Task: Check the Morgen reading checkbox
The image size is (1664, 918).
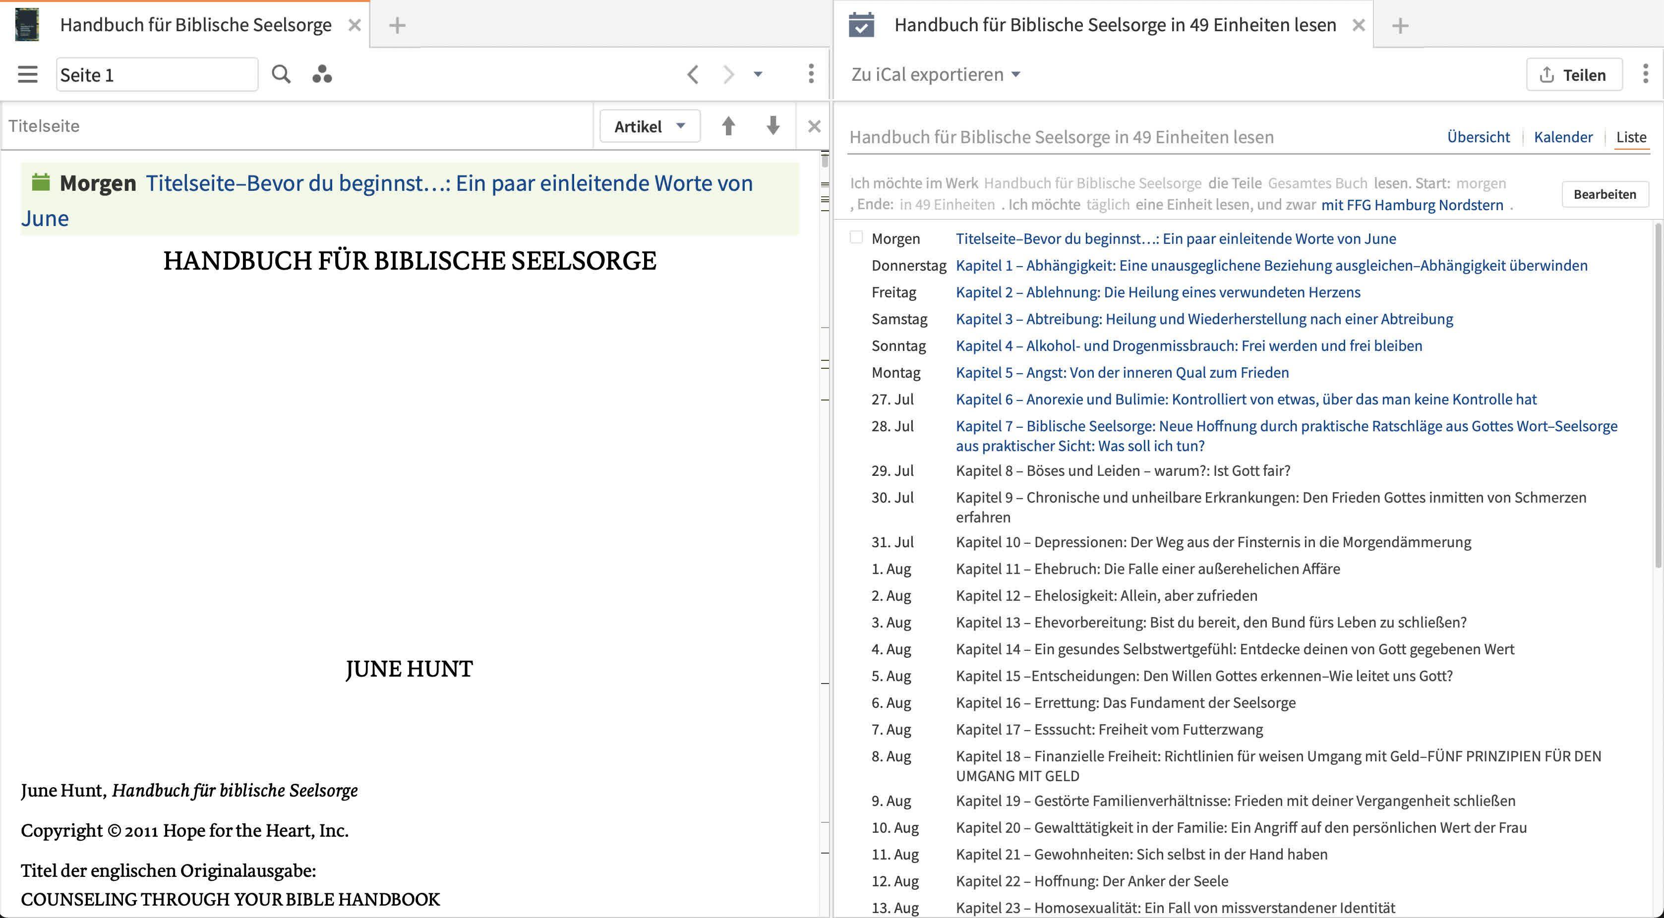Action: (856, 237)
